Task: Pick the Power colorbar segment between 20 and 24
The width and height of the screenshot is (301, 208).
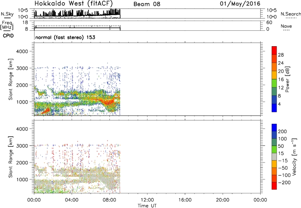Action: pyautogui.click(x=274, y=67)
